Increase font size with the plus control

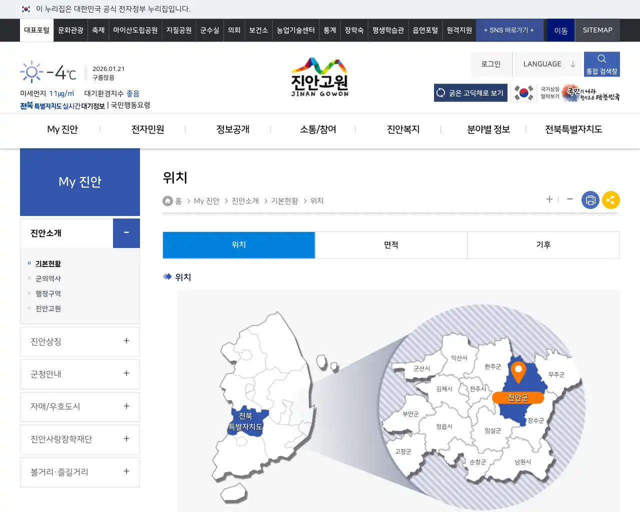(549, 199)
